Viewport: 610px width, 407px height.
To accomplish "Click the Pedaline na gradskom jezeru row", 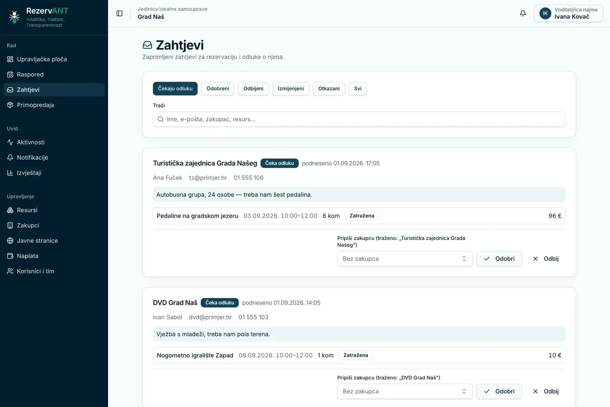I will pos(359,216).
